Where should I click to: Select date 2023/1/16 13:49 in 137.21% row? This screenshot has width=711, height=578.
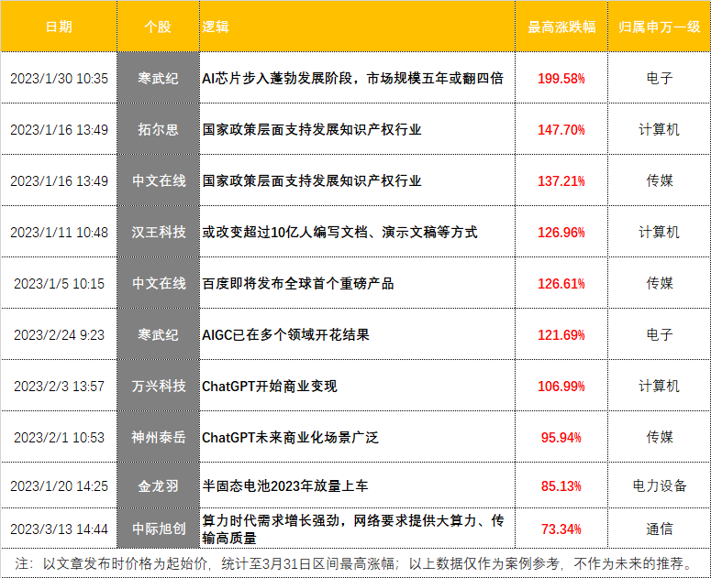pyautogui.click(x=59, y=181)
